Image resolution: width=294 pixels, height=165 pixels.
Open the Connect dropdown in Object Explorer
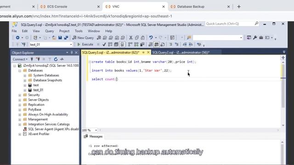[x=20, y=59]
